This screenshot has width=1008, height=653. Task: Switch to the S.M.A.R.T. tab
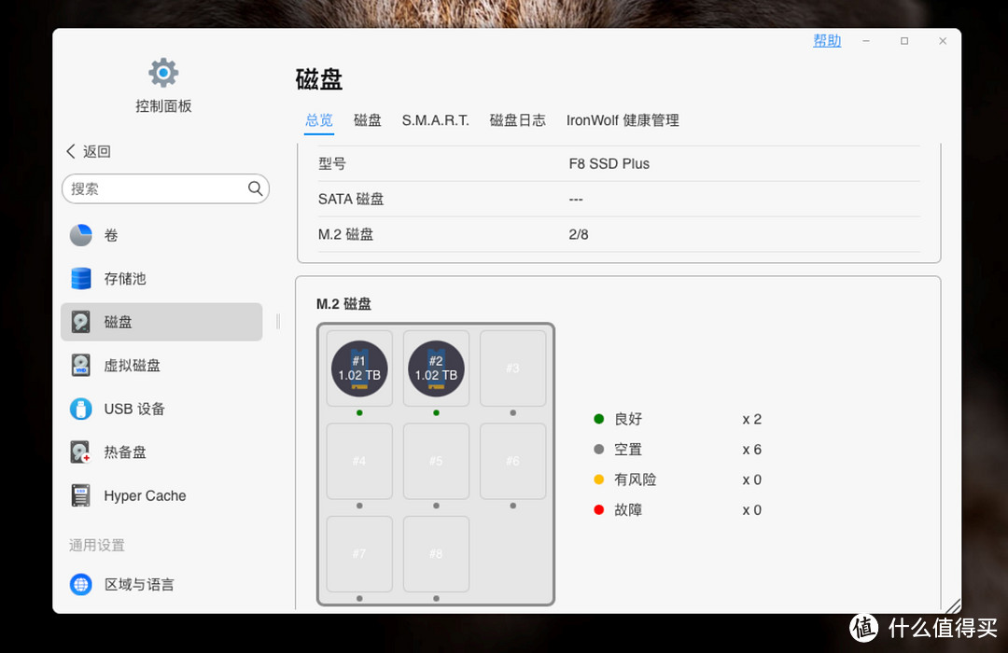point(435,120)
